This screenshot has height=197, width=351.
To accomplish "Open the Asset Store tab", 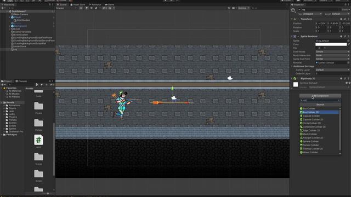I will 78,4.
